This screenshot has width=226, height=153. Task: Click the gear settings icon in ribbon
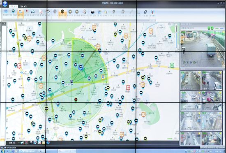[x=145, y=12]
